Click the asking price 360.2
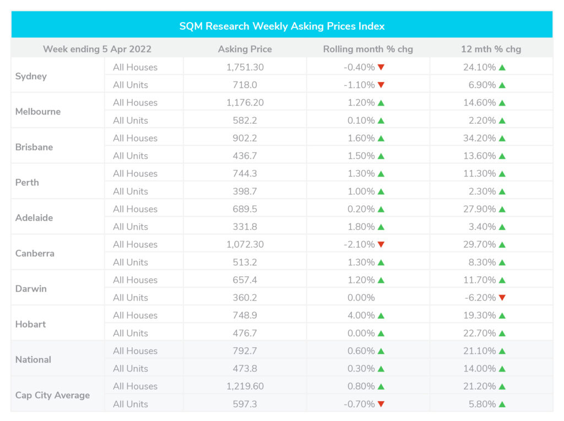 point(245,298)
